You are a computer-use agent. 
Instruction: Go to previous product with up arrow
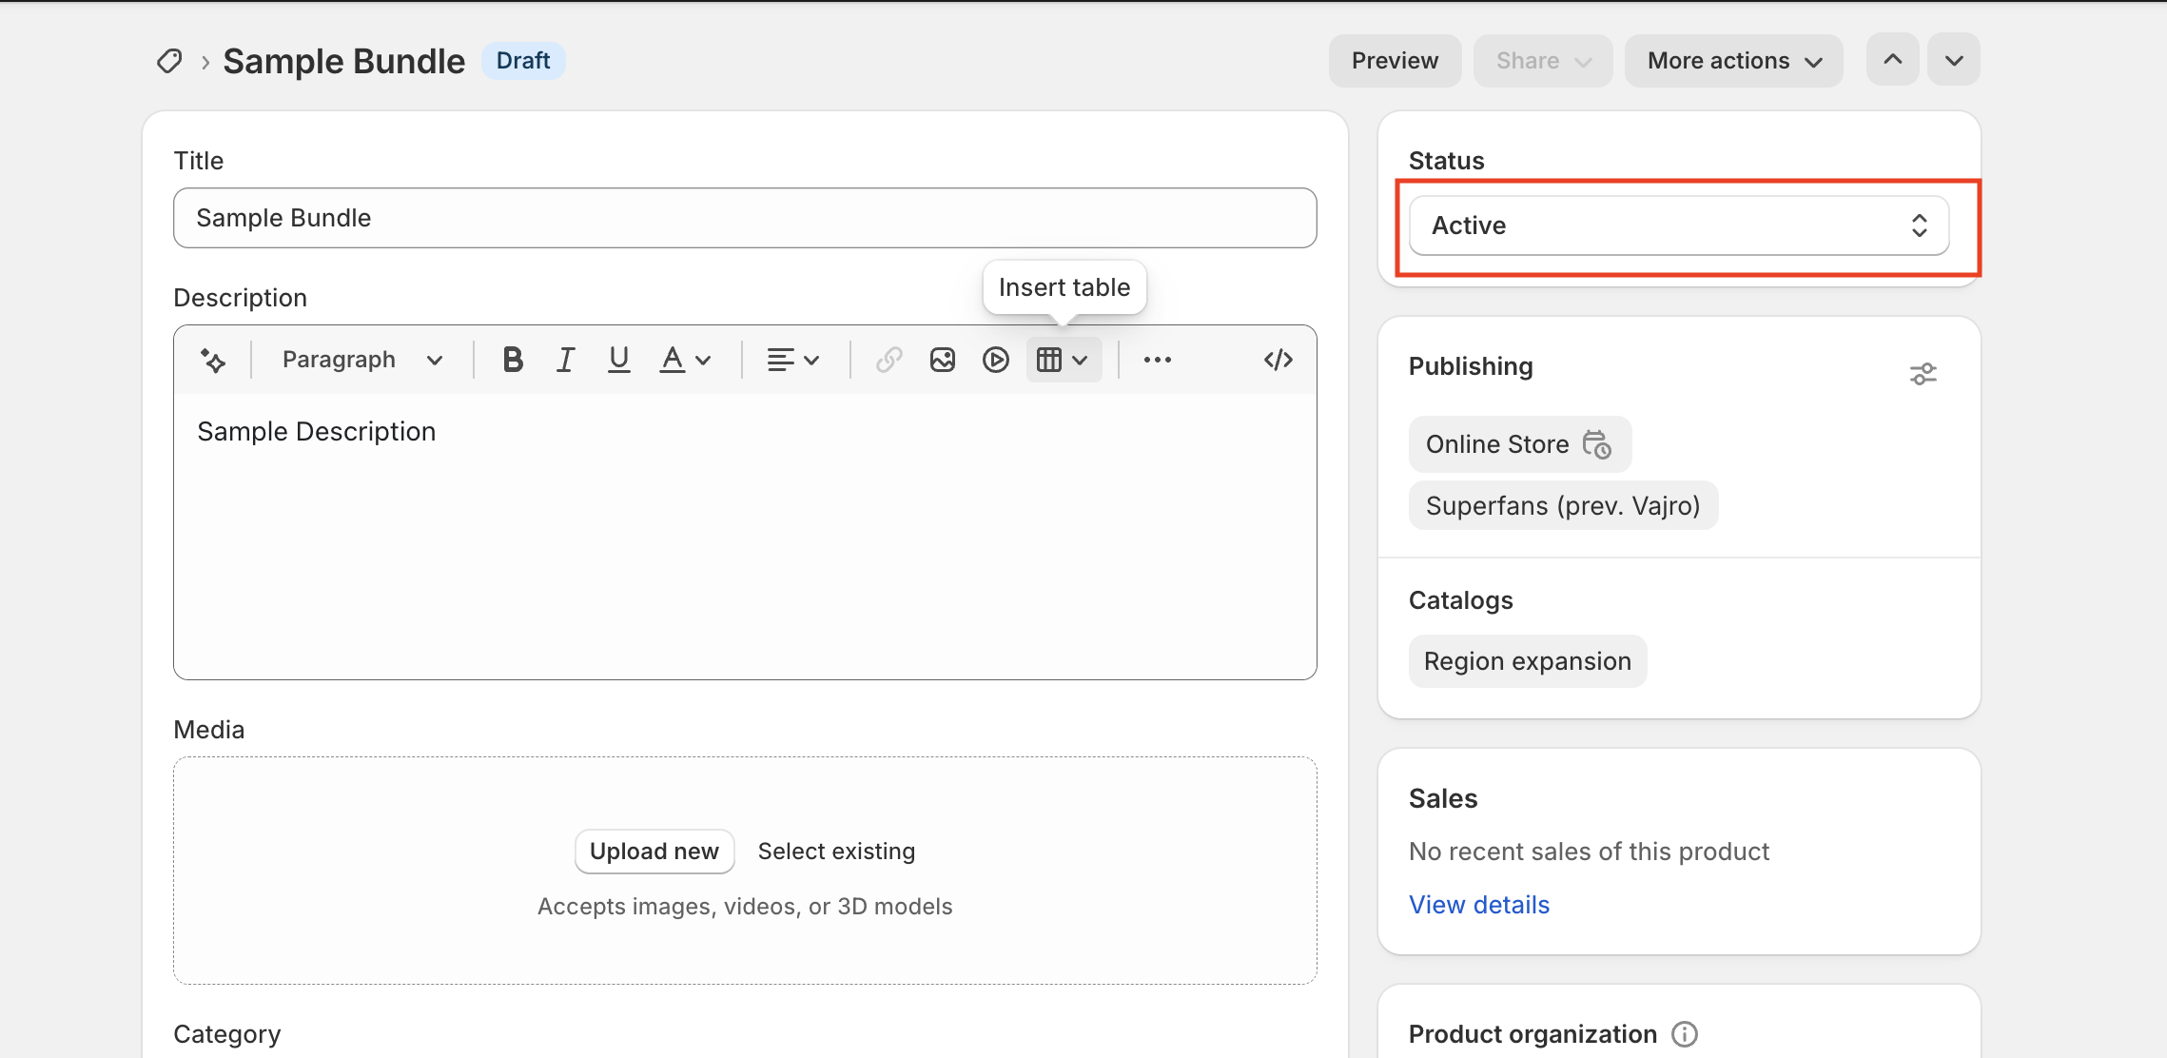click(x=1892, y=60)
